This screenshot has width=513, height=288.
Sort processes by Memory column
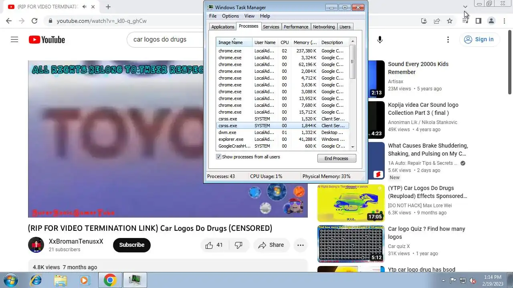pyautogui.click(x=305, y=42)
